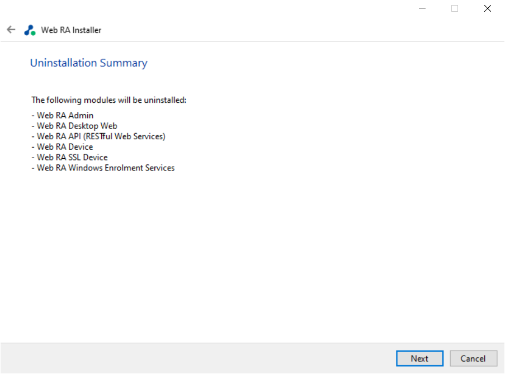Select the Uninstallation Summary heading

point(88,63)
